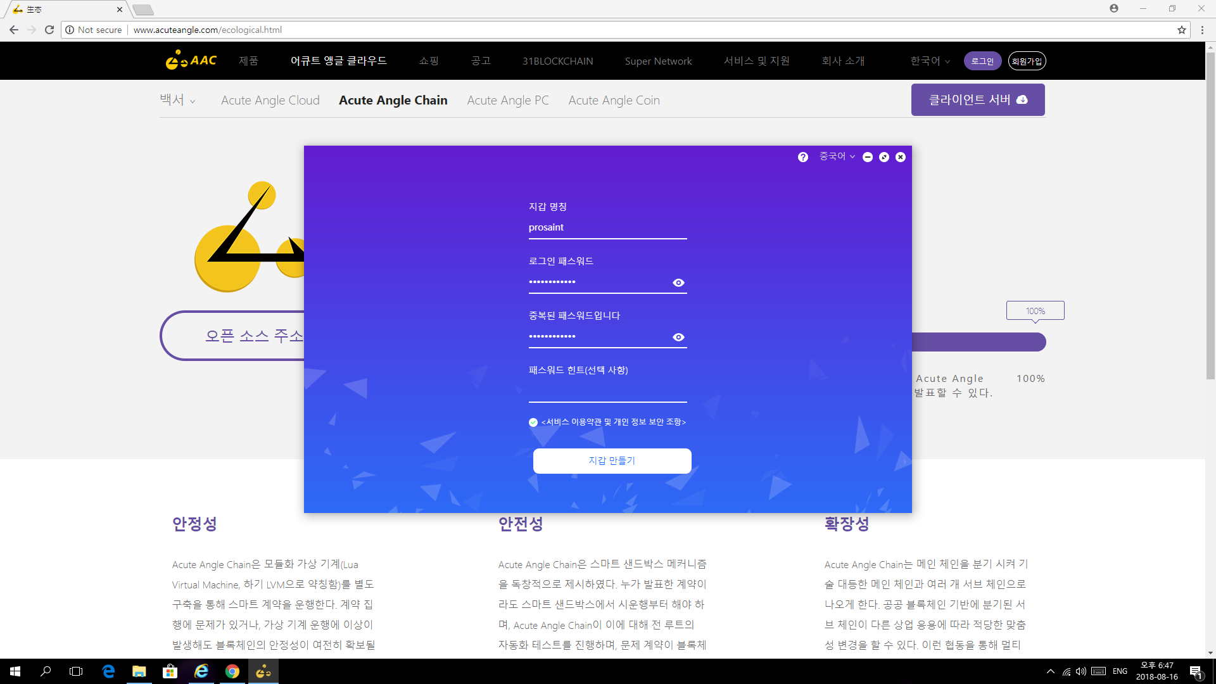Open the 중국어 language dropdown

coord(836,156)
